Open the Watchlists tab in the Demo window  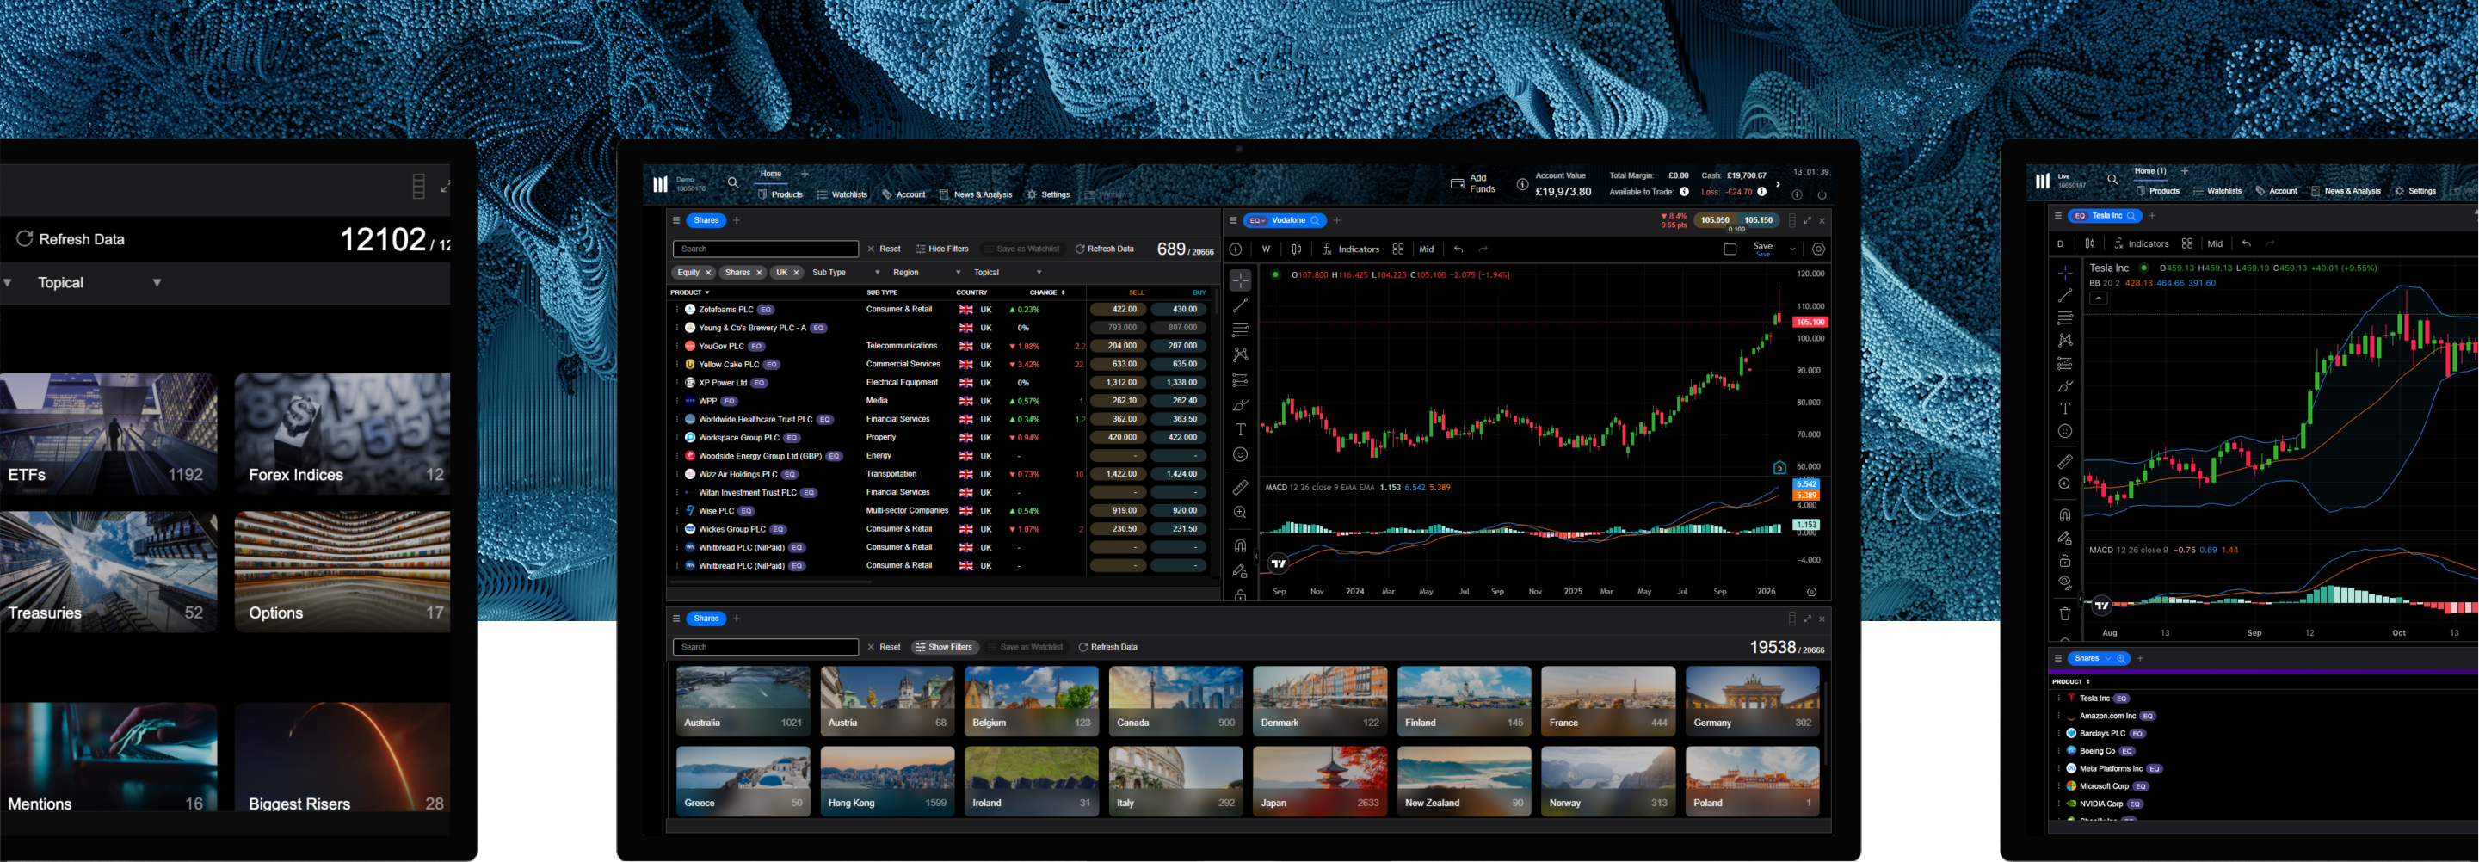(842, 194)
